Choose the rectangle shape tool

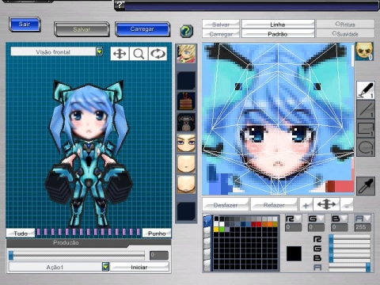click(x=366, y=129)
